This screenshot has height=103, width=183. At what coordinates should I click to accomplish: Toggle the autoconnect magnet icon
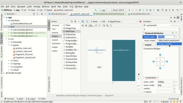86,25
